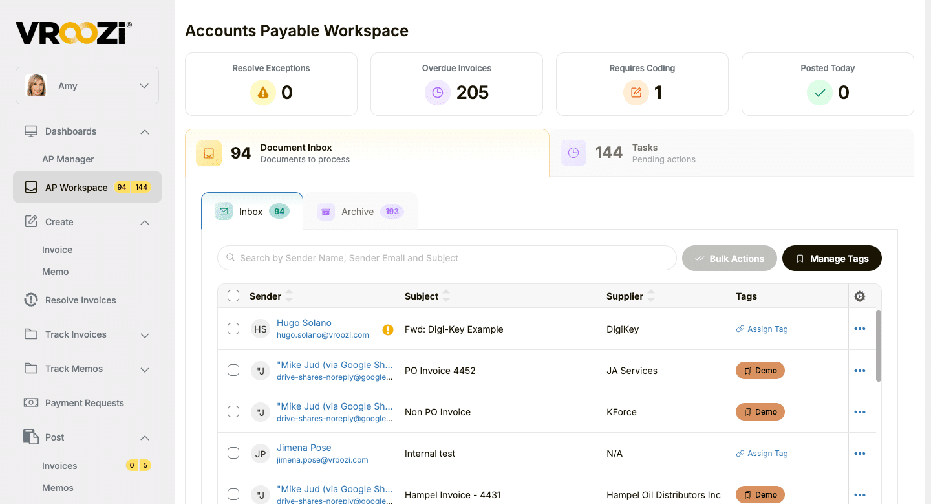The width and height of the screenshot is (931, 504).
Task: Click the inbox table vertical scrollbar
Action: 878,346
